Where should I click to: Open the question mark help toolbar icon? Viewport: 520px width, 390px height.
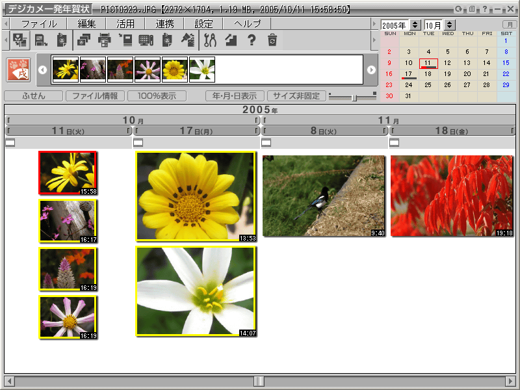[x=252, y=40]
